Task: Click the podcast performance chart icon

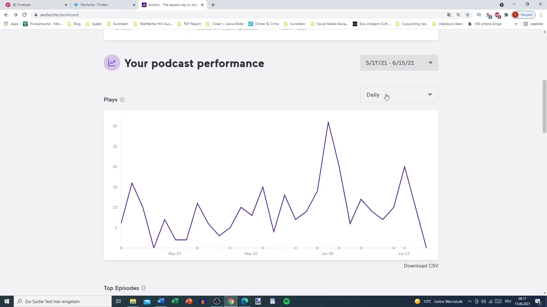Action: 112,63
